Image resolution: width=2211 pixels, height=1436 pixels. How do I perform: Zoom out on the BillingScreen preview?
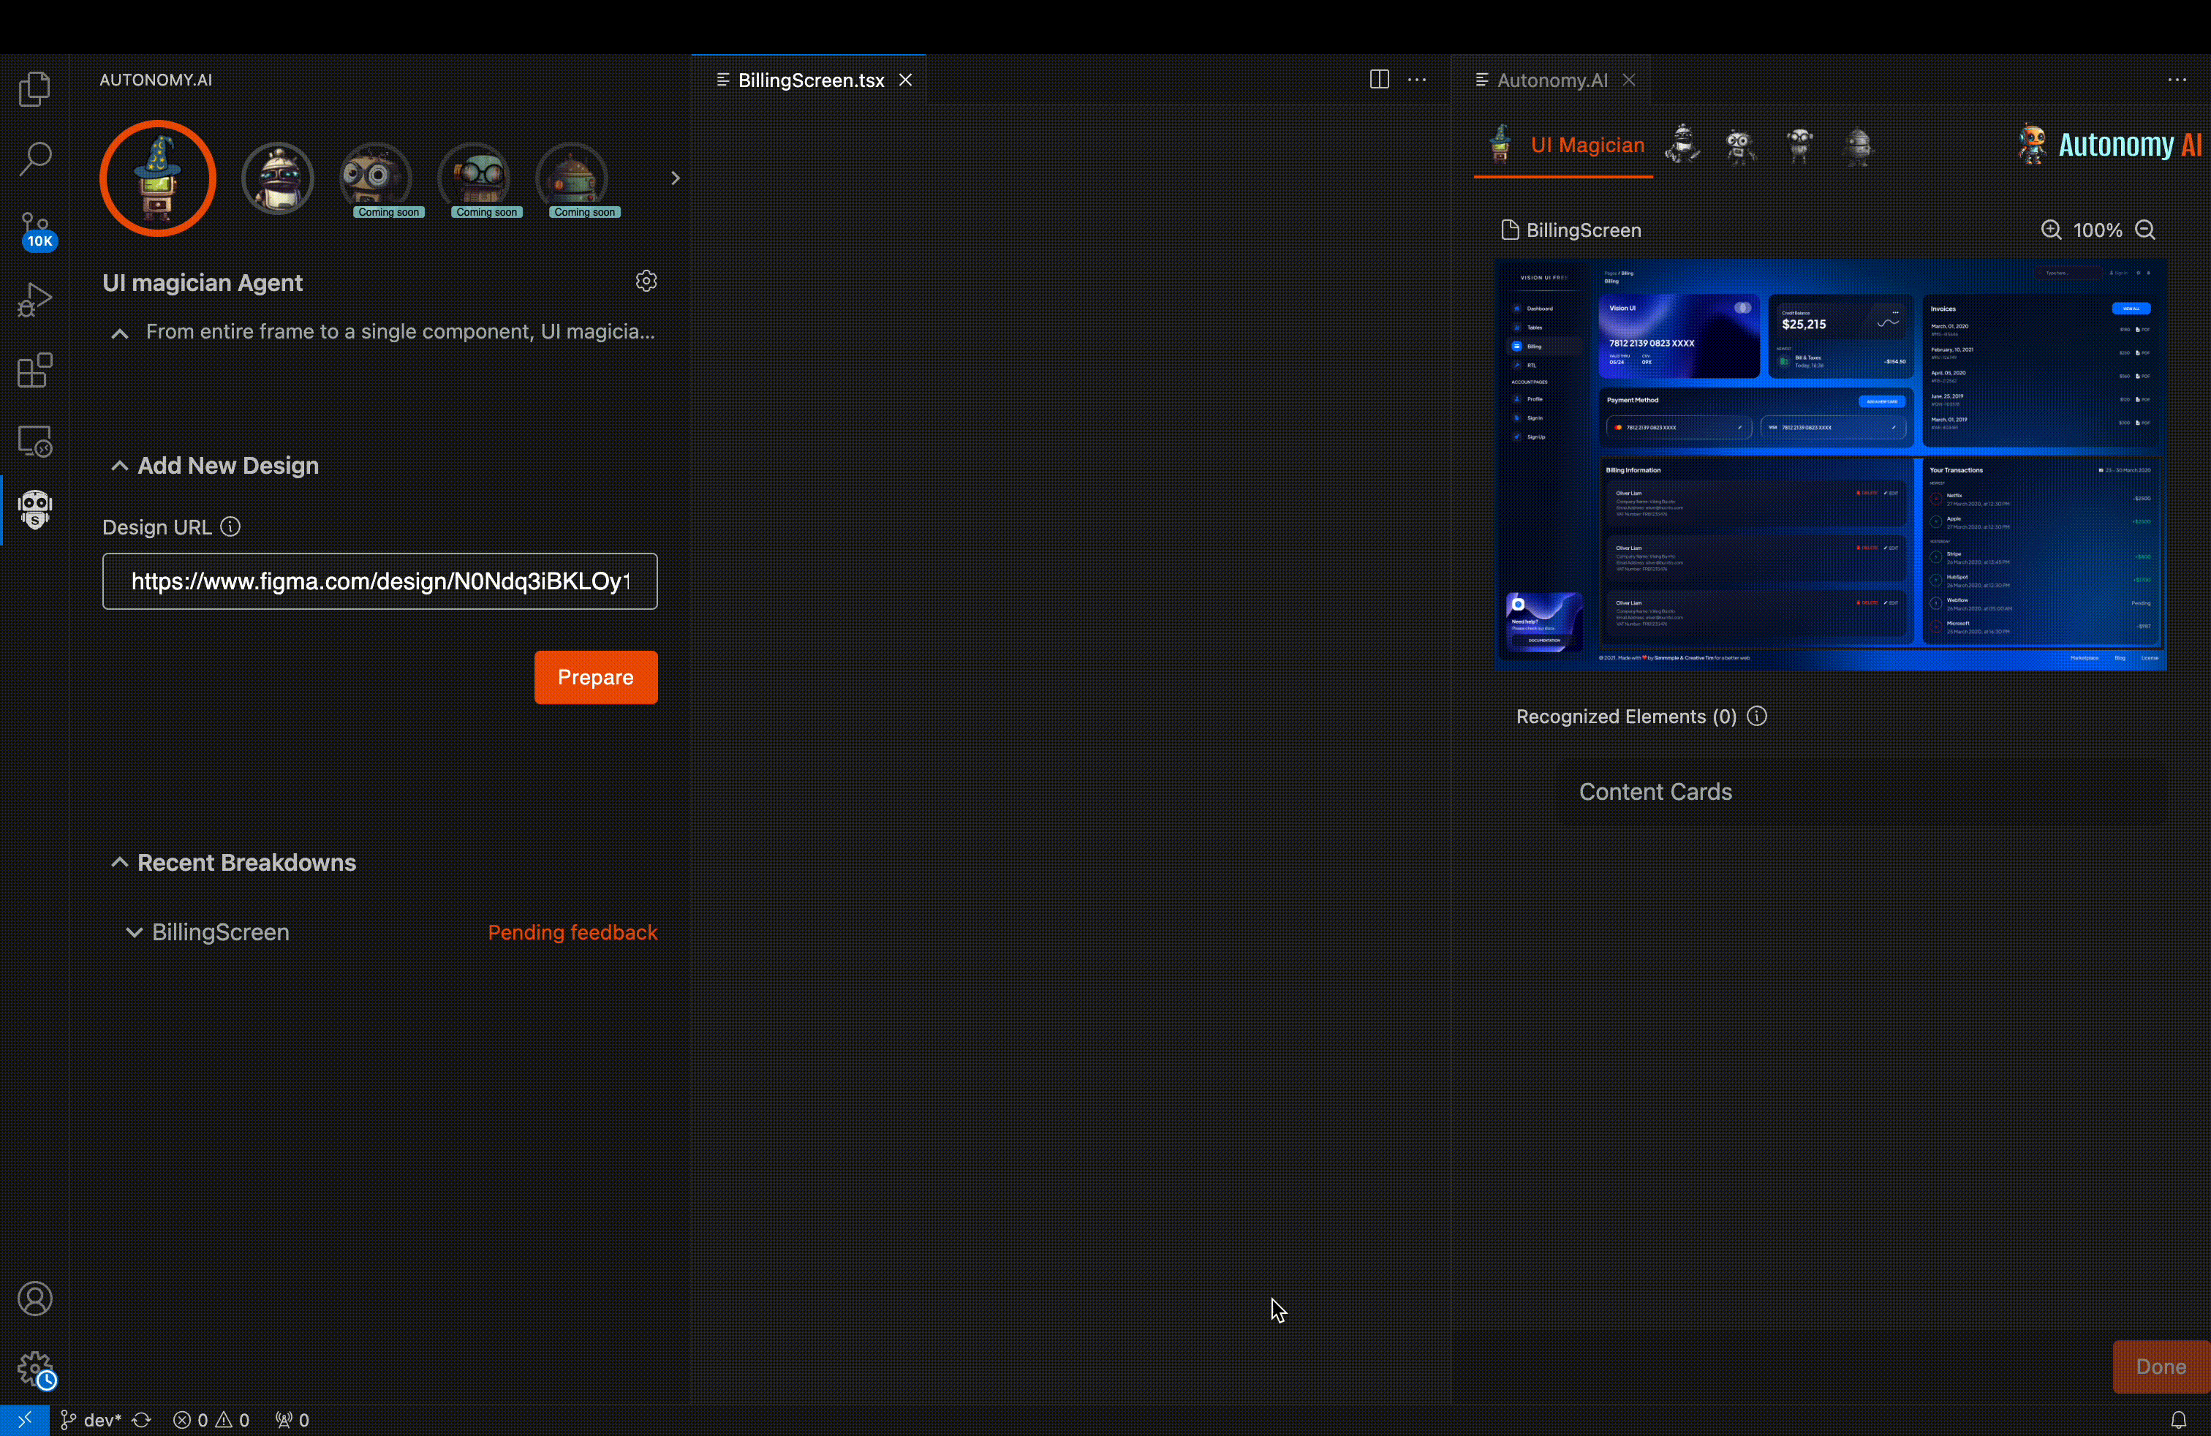[x=2144, y=230]
